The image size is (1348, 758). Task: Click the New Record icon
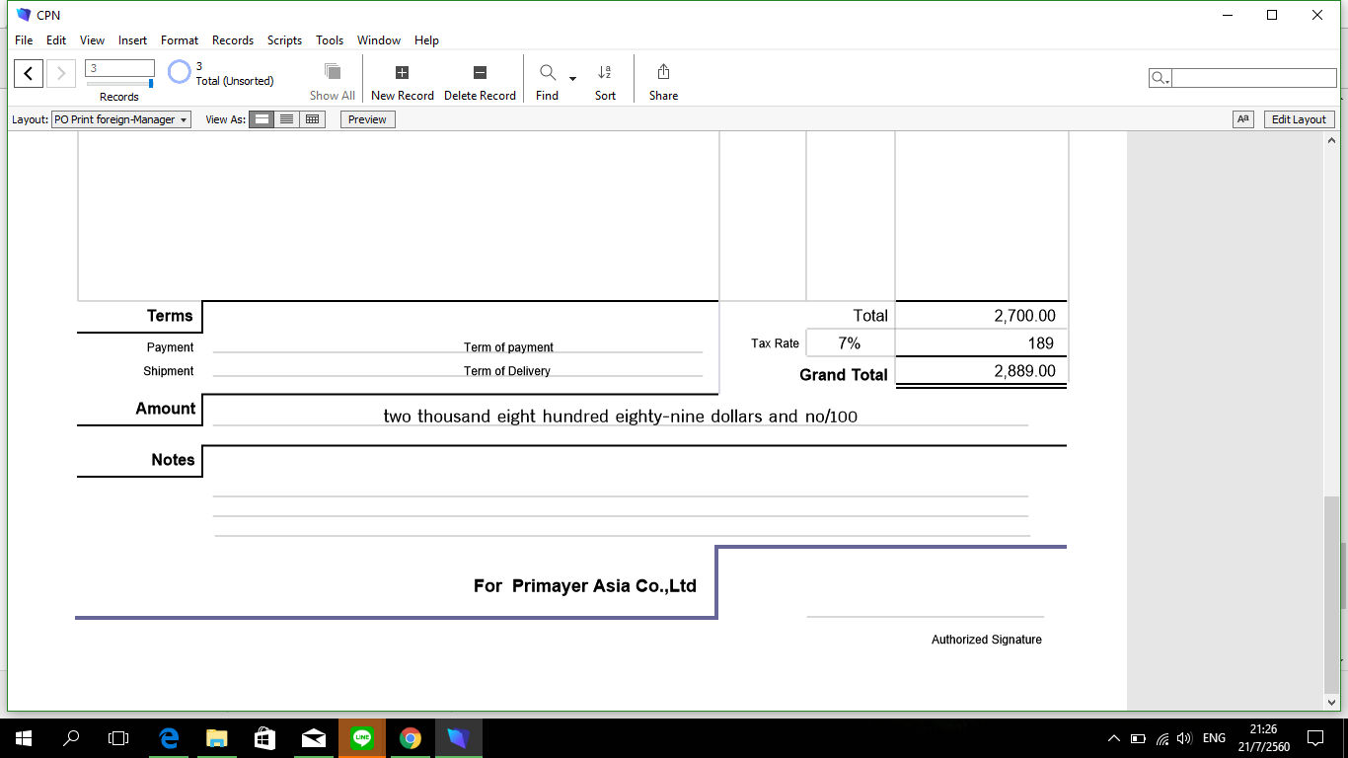402,73
